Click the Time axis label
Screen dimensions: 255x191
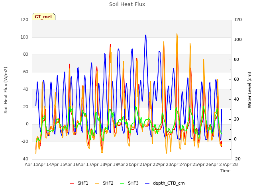[226, 171]
